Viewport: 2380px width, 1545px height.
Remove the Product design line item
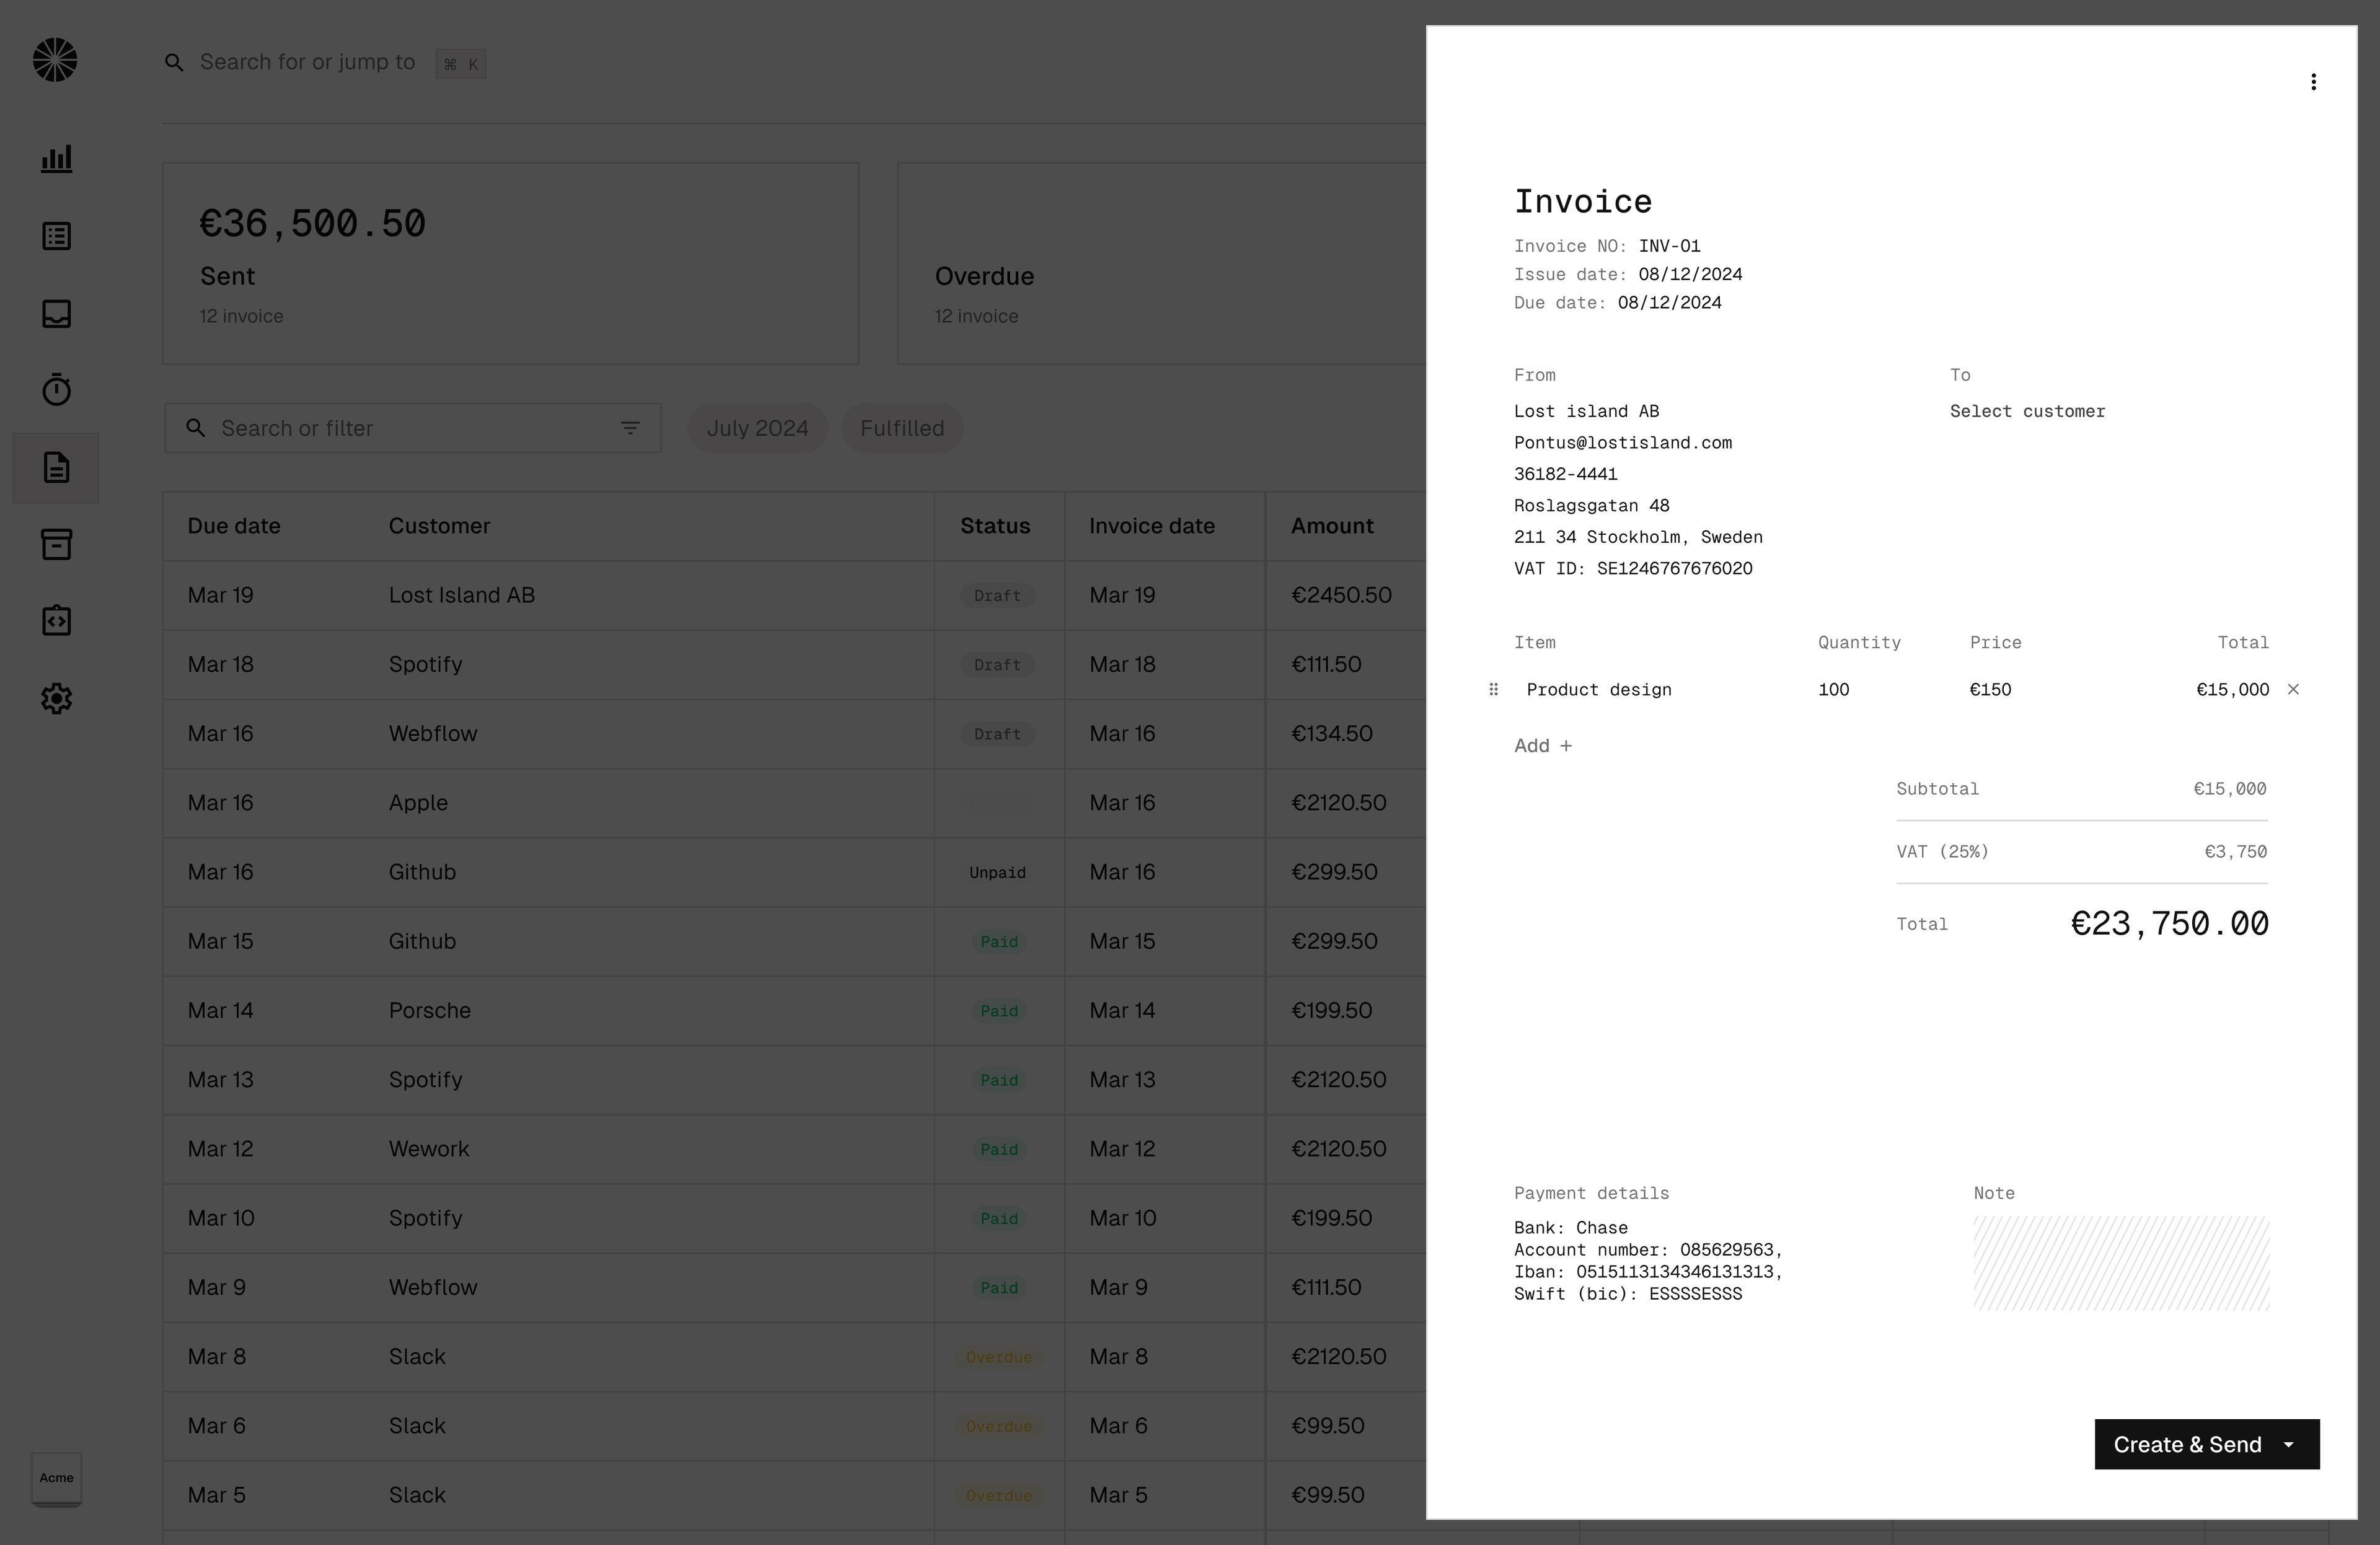pos(2293,689)
